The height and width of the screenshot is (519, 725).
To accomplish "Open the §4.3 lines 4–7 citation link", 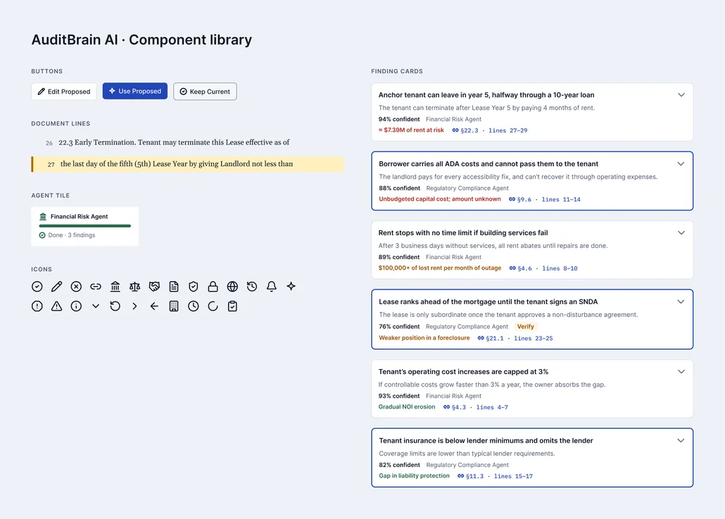I will point(475,407).
